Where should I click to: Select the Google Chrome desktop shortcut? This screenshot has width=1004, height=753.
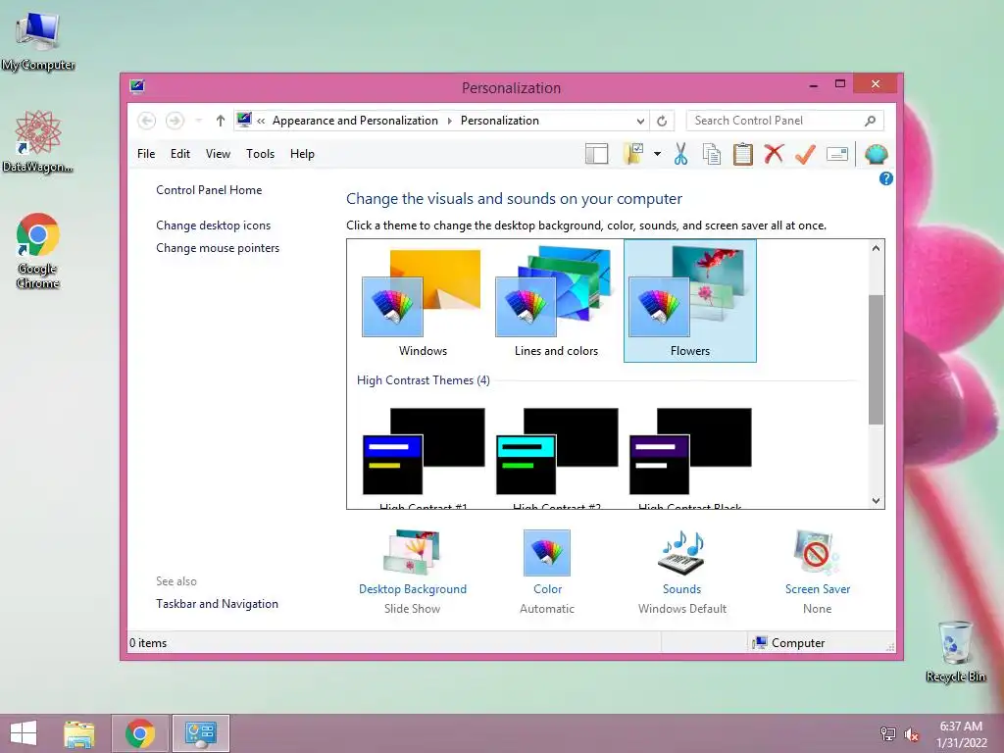pos(38,250)
